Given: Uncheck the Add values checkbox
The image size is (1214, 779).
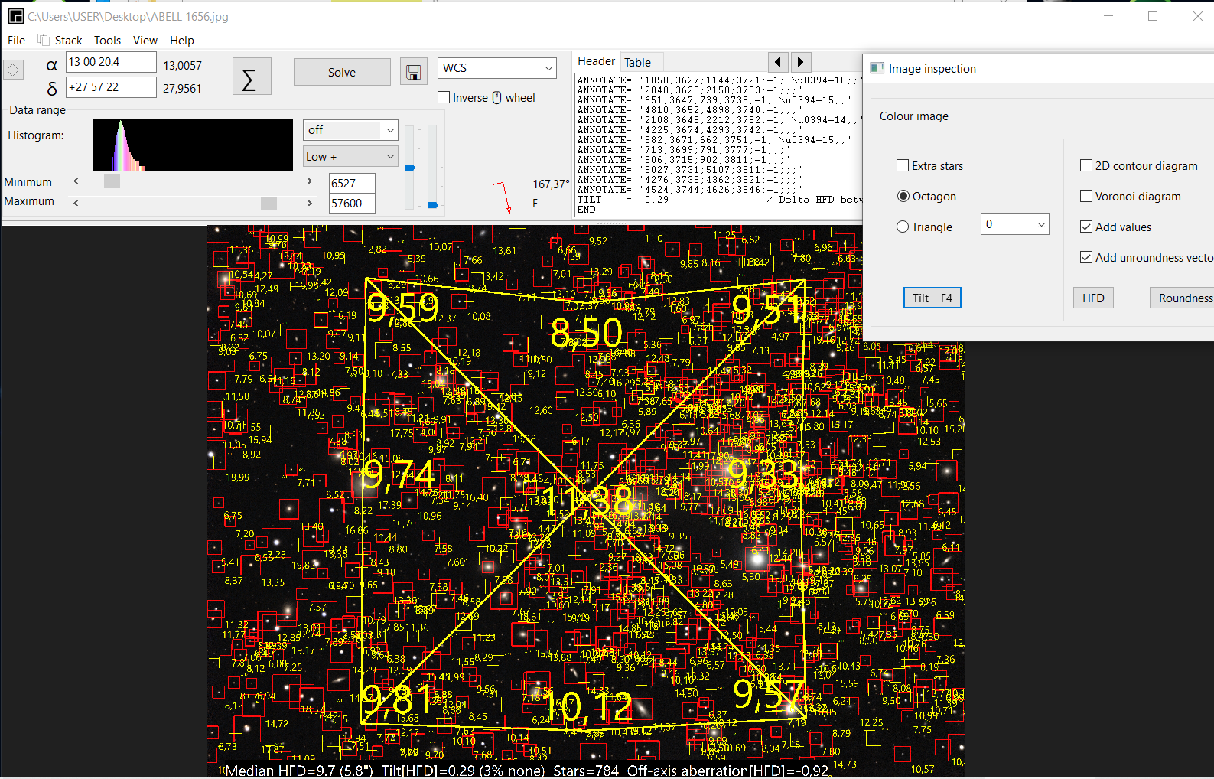Looking at the screenshot, I should point(1086,227).
